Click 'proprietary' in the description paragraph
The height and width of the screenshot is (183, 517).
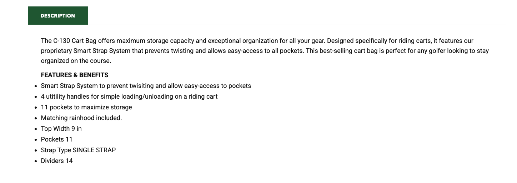56,51
